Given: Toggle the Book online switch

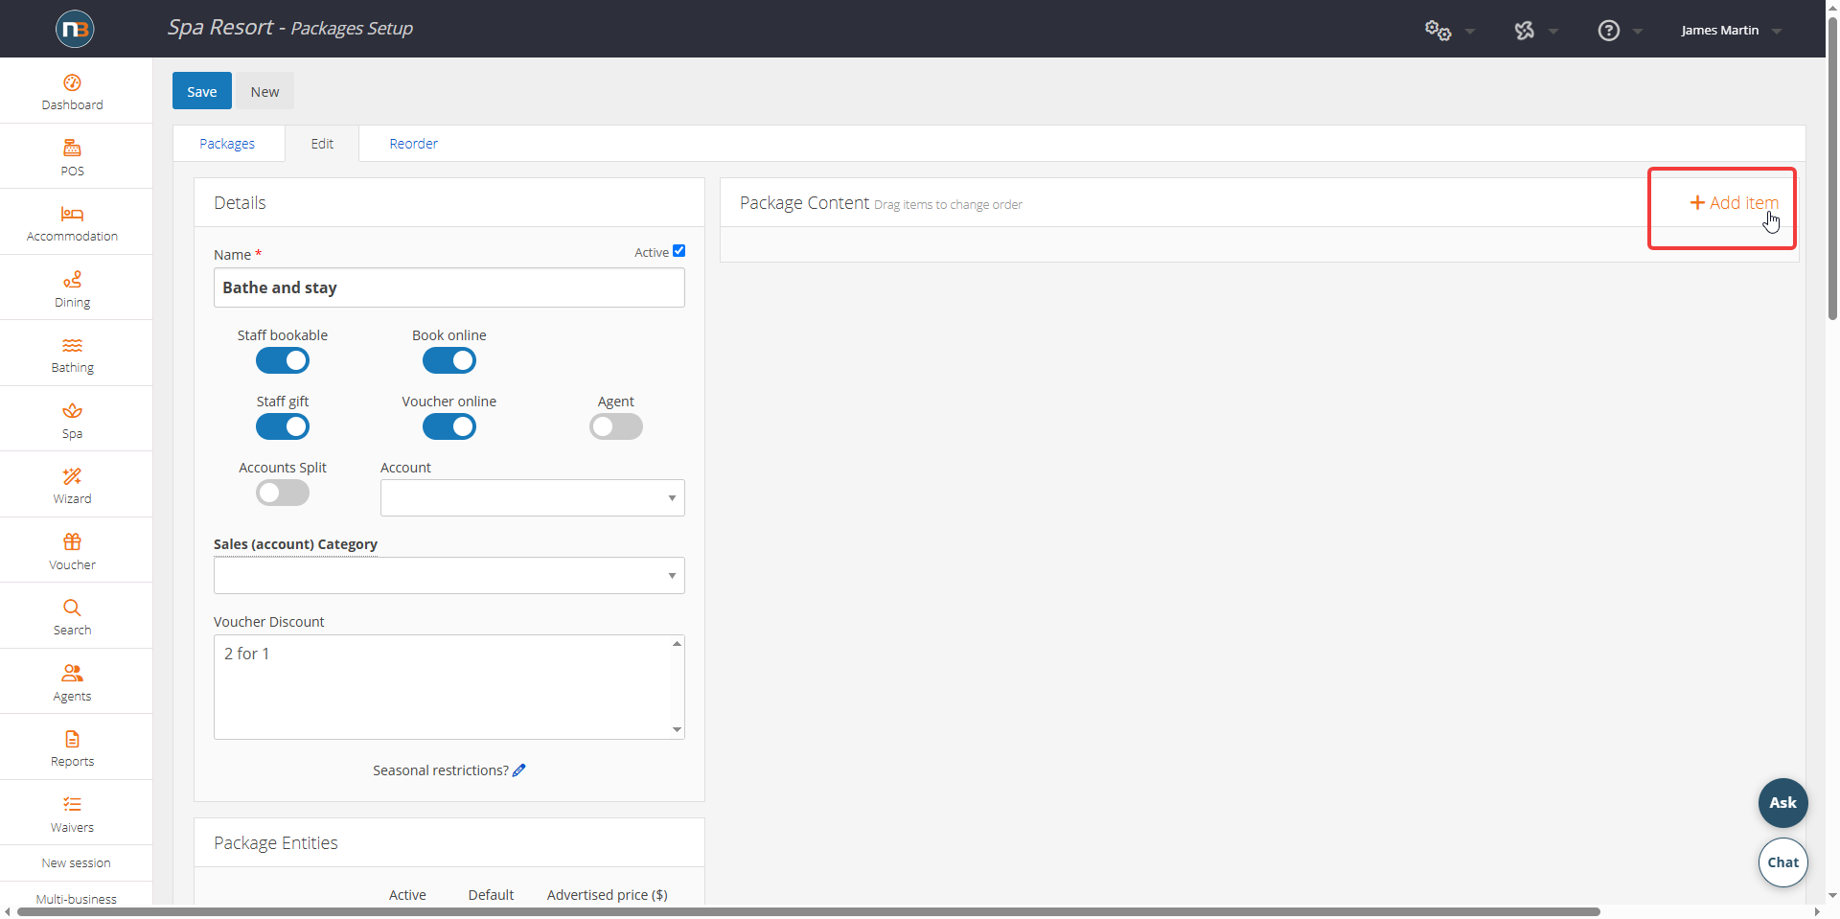Looking at the screenshot, I should click(x=449, y=361).
